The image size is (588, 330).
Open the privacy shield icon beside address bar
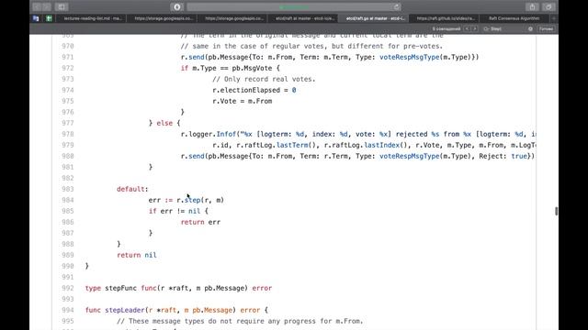[x=177, y=6]
